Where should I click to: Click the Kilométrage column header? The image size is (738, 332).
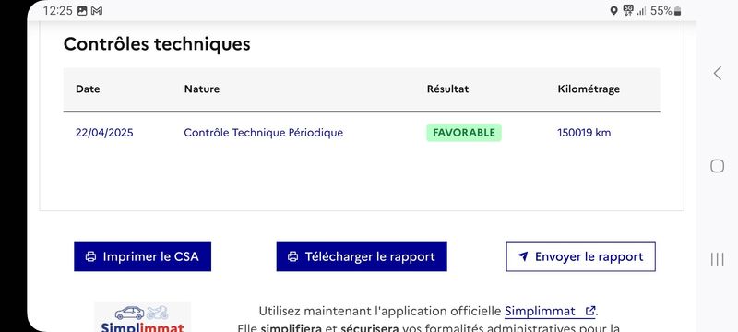coord(589,89)
